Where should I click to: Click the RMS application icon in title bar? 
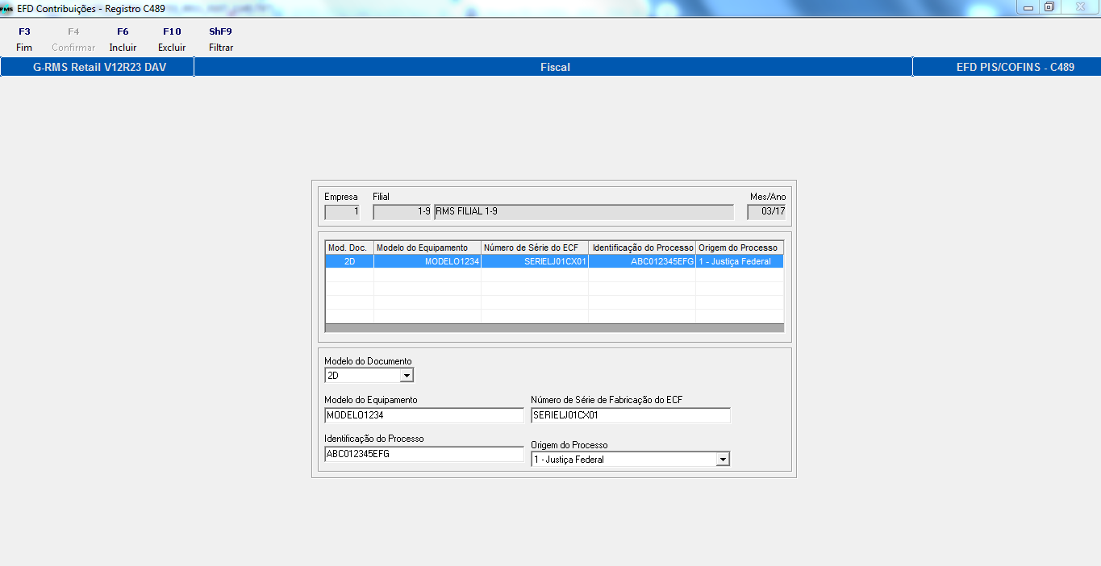(x=6, y=8)
